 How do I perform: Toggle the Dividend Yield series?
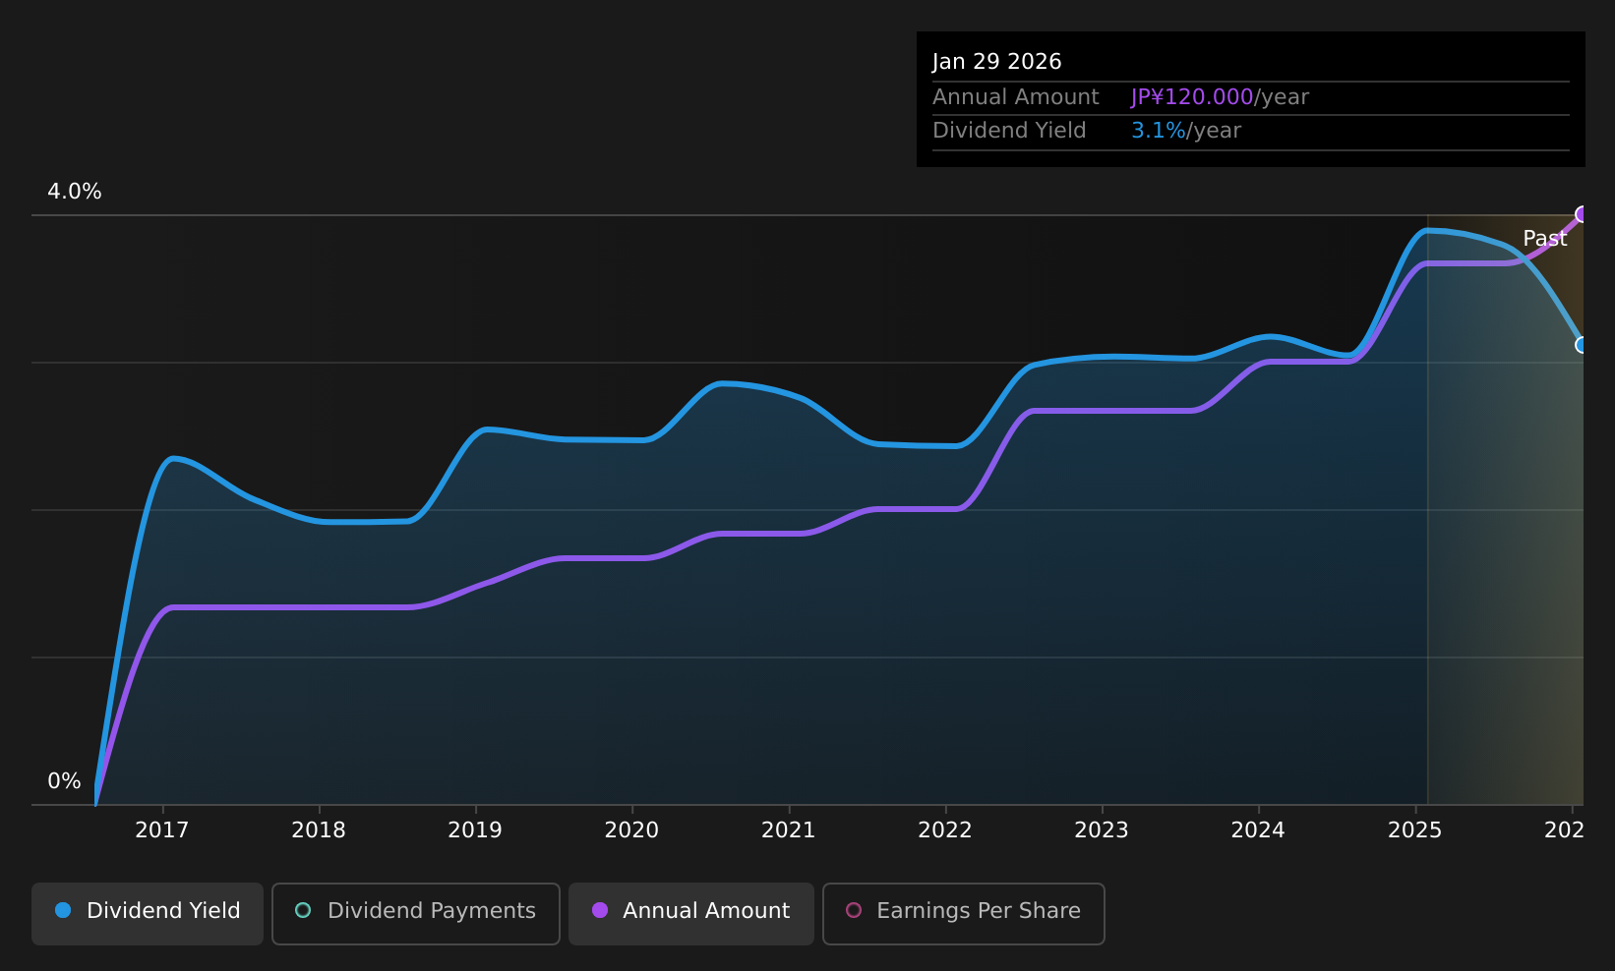[148, 914]
